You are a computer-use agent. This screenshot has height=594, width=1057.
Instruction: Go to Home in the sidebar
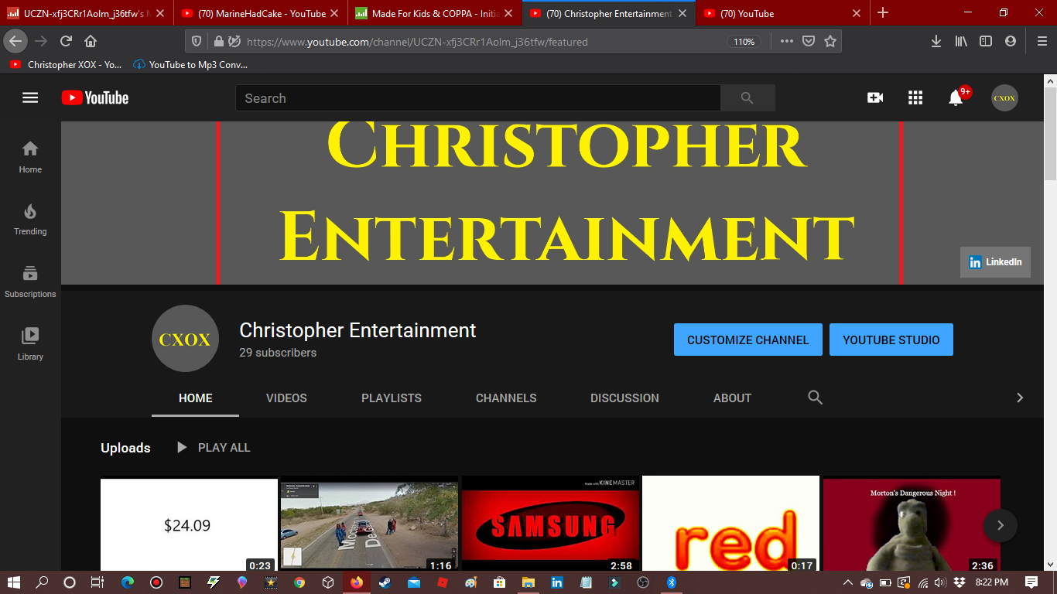[30, 157]
